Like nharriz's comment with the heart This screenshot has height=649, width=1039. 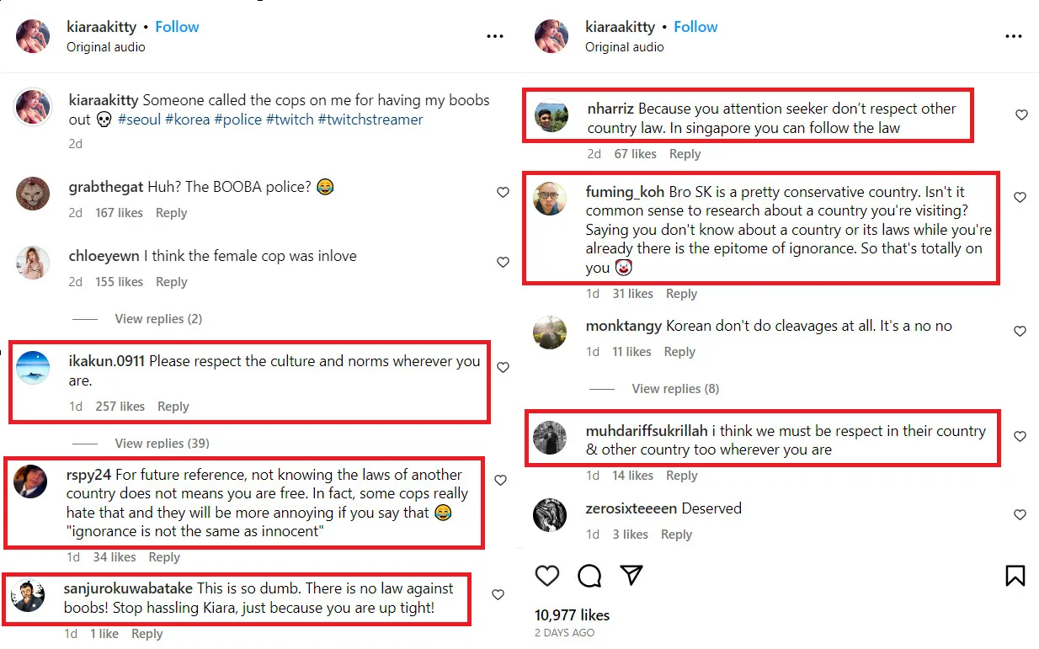pyautogui.click(x=1021, y=114)
